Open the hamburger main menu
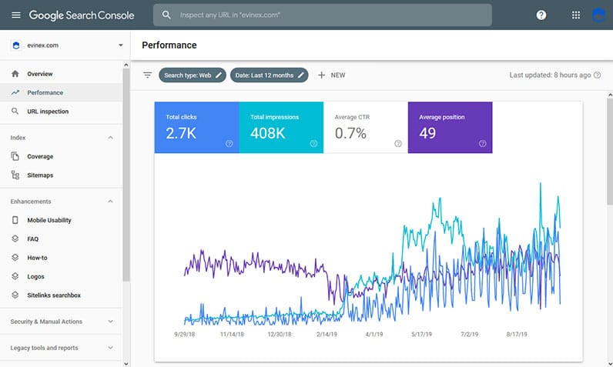This screenshot has height=367, width=613. (16, 15)
